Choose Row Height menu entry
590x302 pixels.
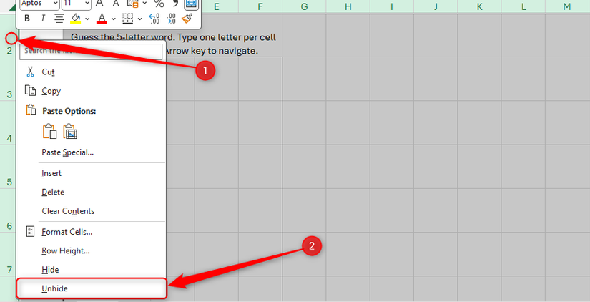coord(91,250)
